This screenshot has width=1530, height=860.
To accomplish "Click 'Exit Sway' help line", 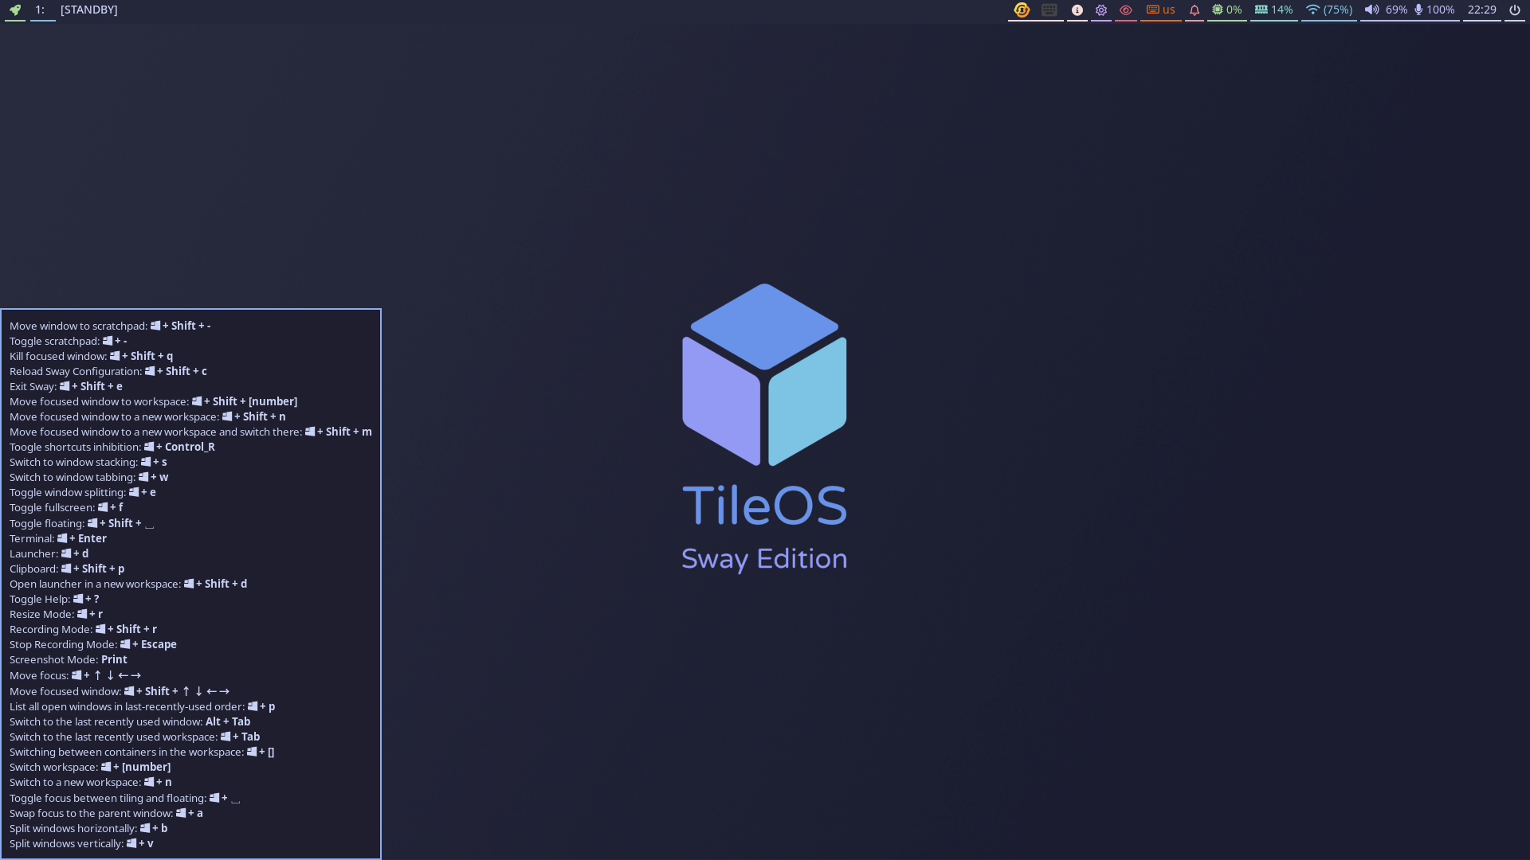I will (66, 386).
